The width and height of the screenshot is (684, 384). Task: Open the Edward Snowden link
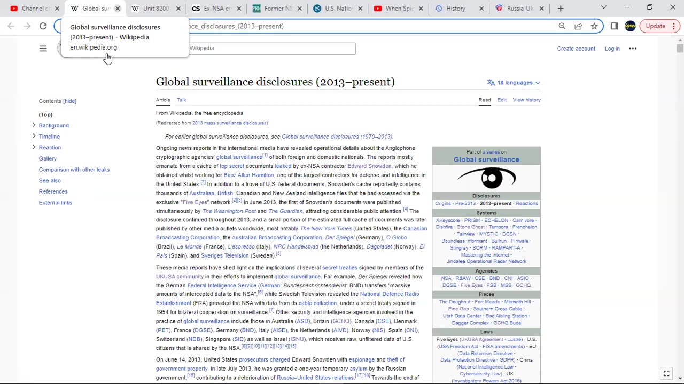(369, 166)
